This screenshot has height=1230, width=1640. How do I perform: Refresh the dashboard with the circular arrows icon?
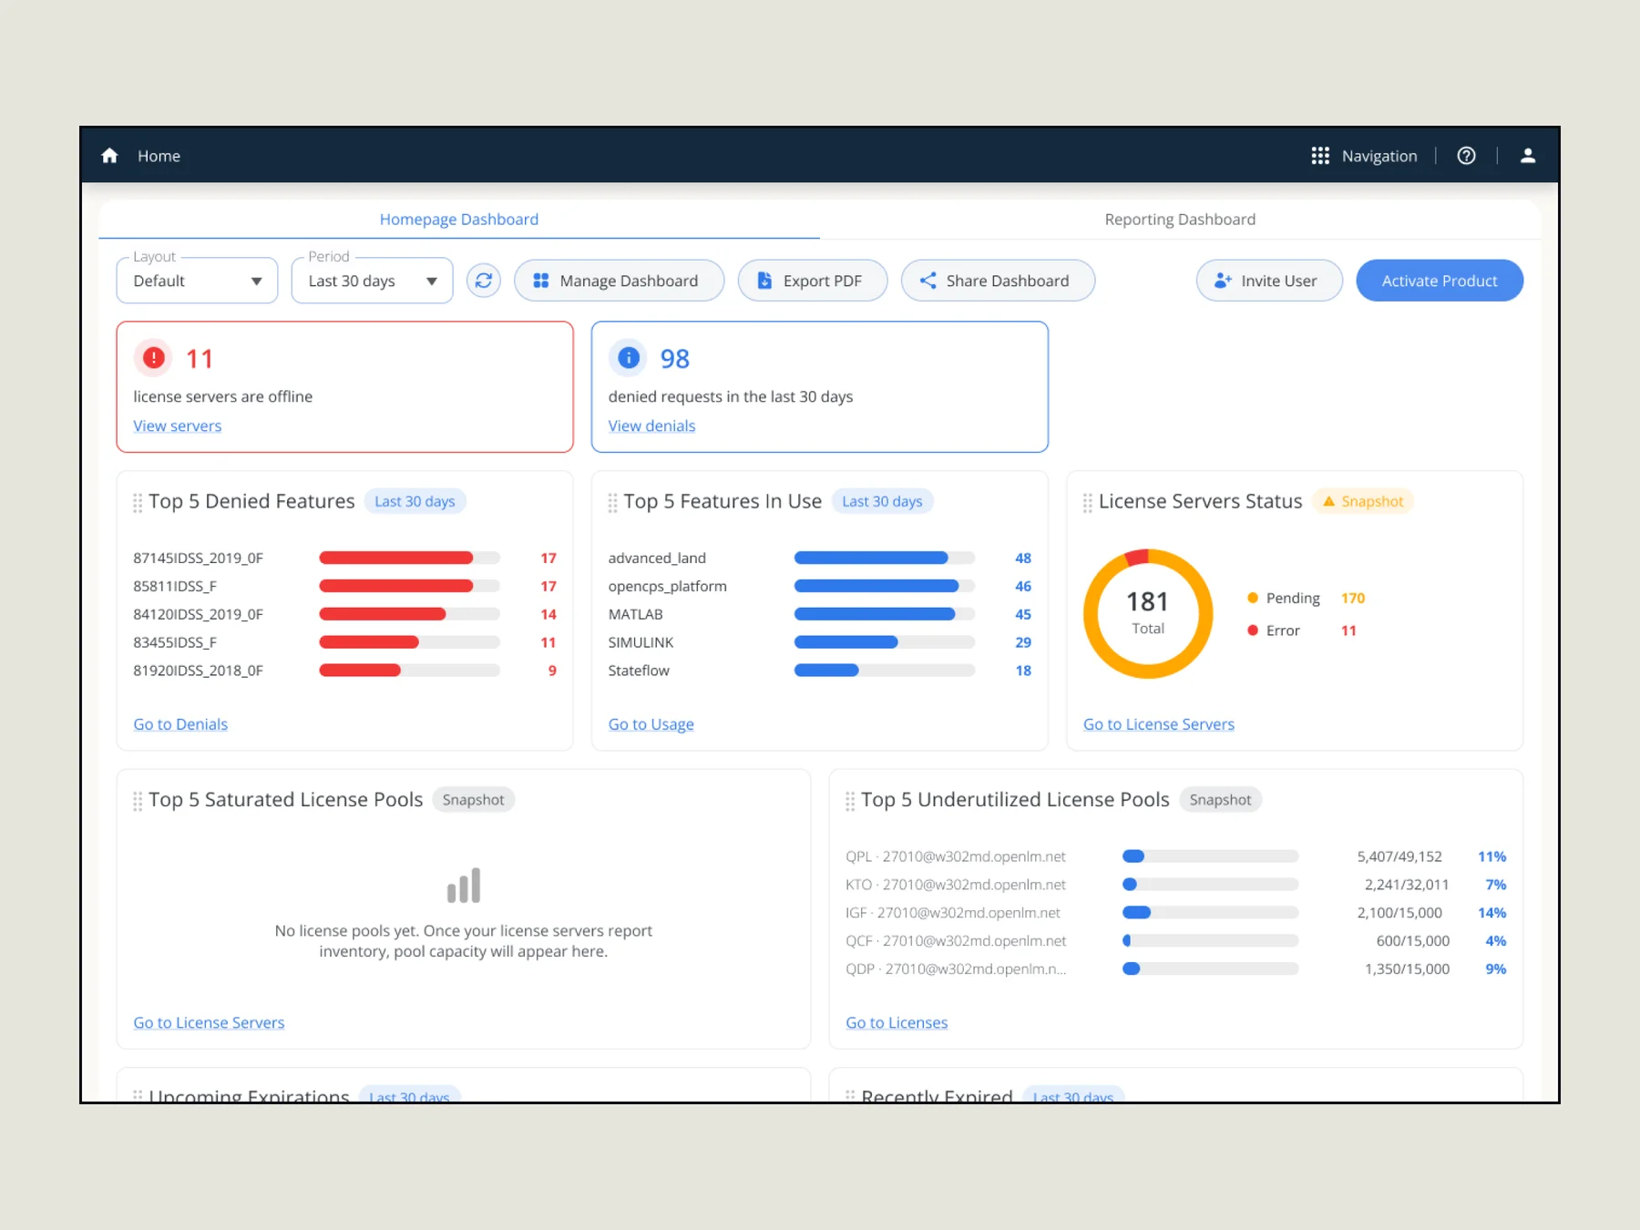[484, 281]
